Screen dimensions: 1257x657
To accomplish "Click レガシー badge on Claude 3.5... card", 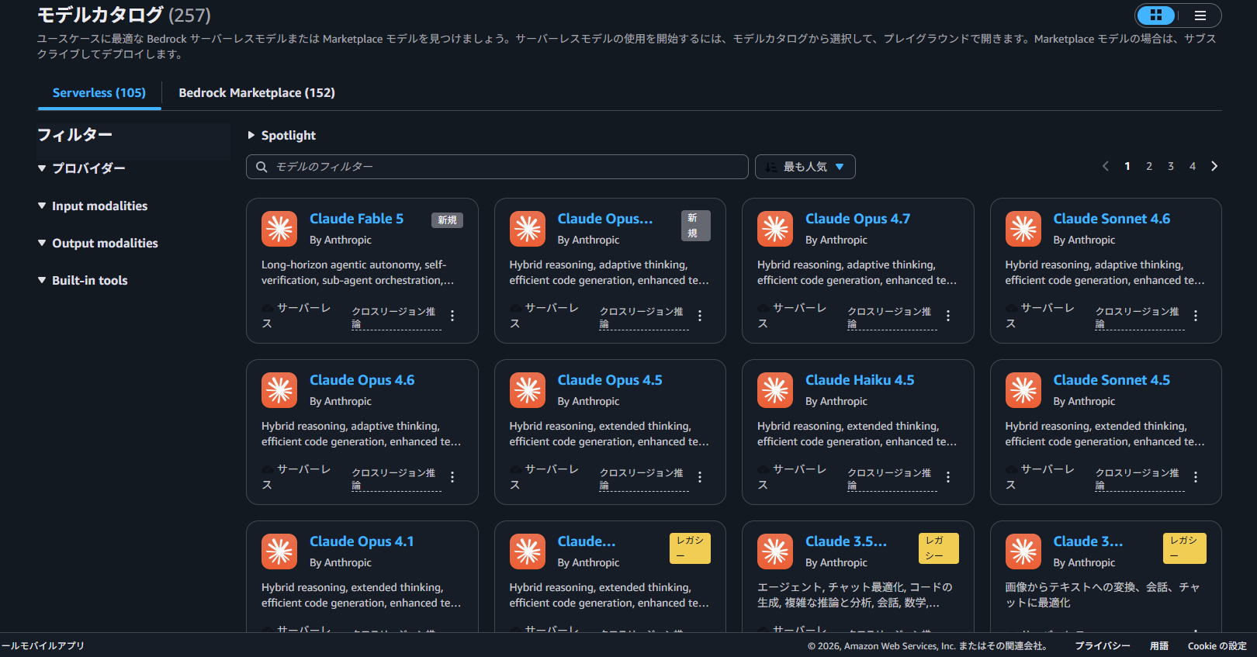I will tap(938, 548).
